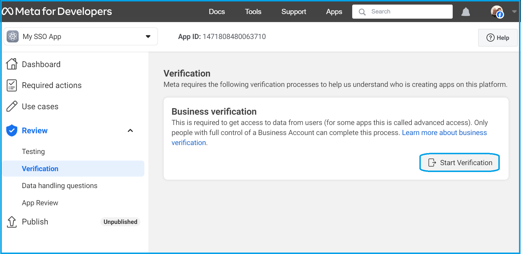
Task: Click the Help button
Action: click(498, 38)
